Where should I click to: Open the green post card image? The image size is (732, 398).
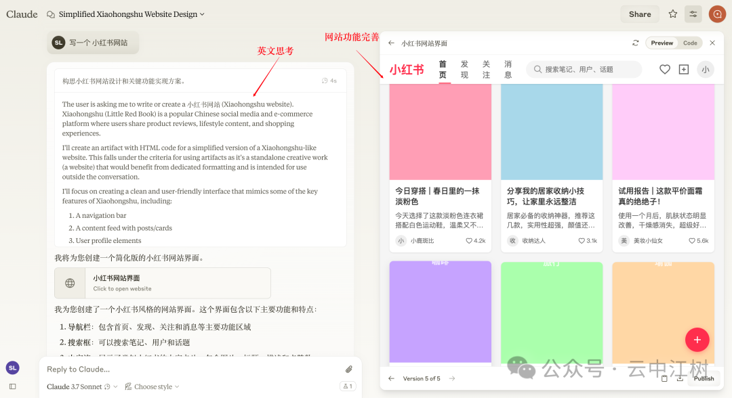click(x=552, y=312)
